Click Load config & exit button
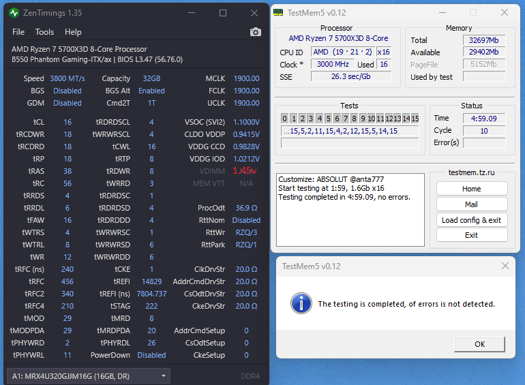Viewport: 525px width, 385px height. click(x=472, y=220)
